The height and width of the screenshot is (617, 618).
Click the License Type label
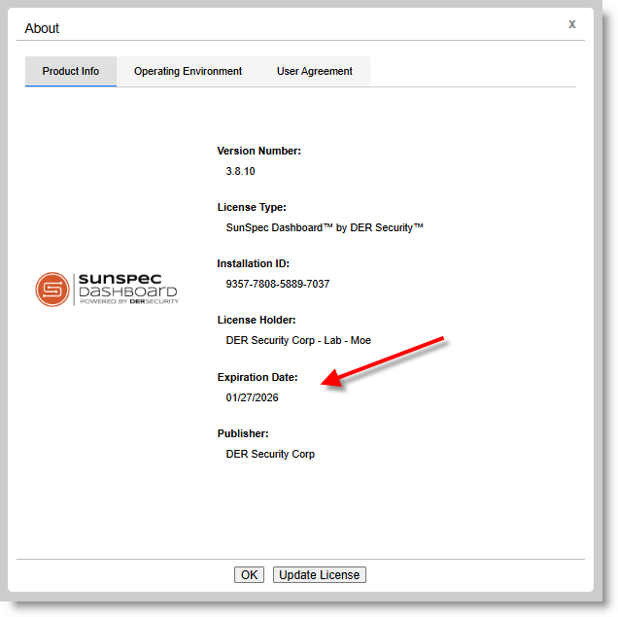point(251,207)
